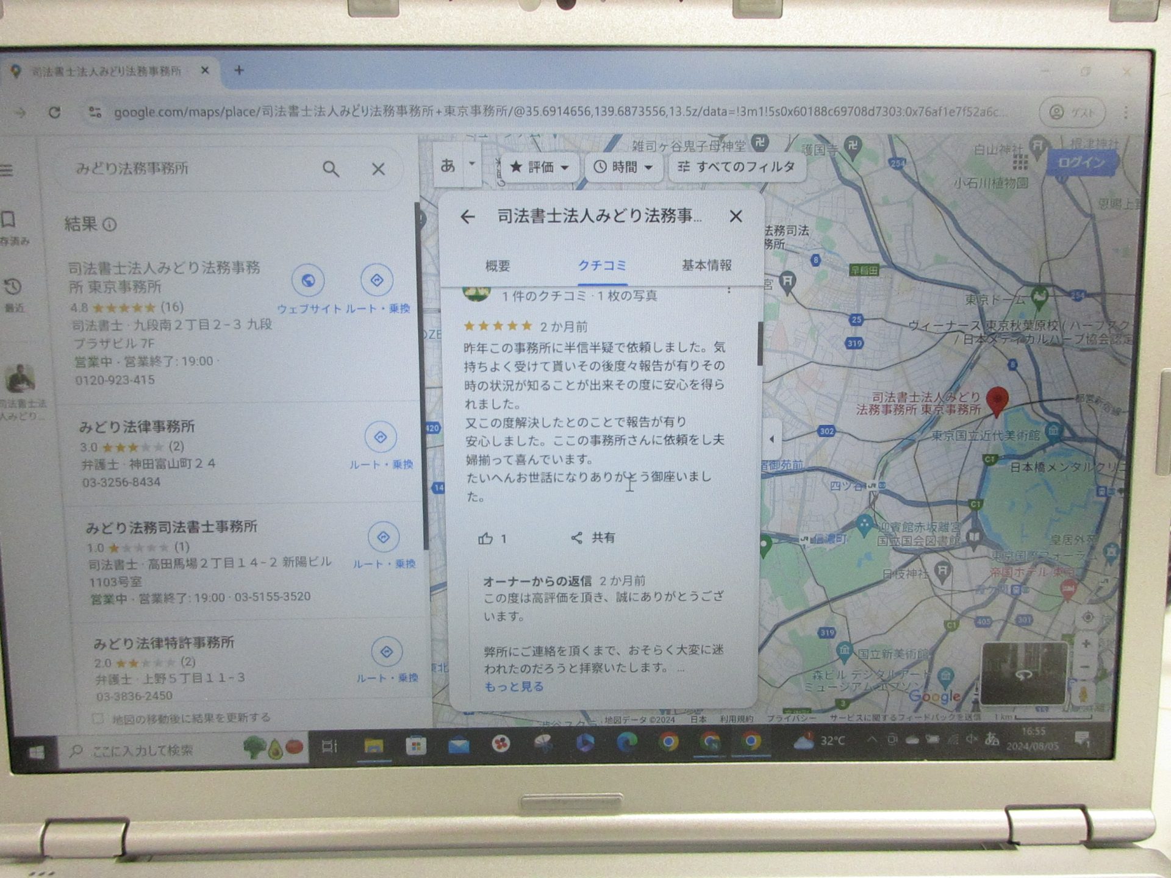
Task: Toggle 地図の移動後に結果を更新する checkbox
Action: [98, 718]
